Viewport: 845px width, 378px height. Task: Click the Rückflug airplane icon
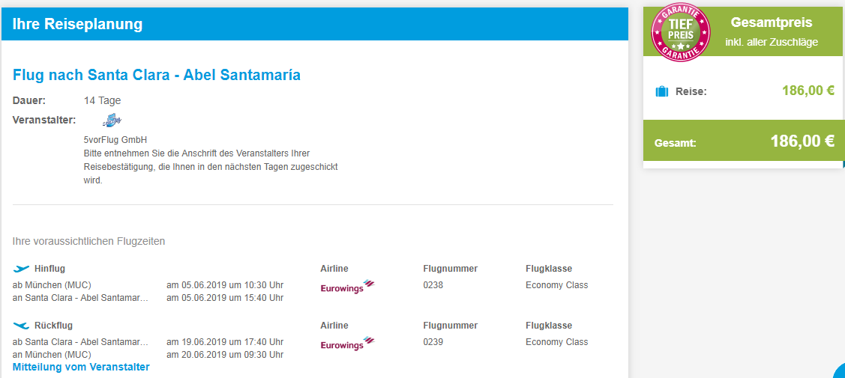pyautogui.click(x=22, y=326)
